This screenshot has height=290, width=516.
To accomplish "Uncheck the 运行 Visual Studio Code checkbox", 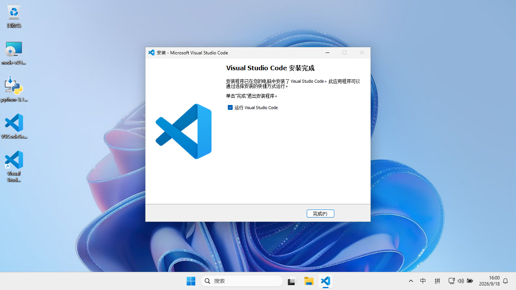I will point(230,108).
